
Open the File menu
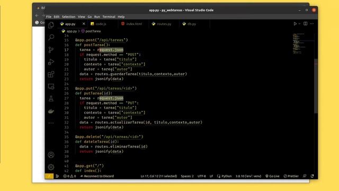coord(49,16)
